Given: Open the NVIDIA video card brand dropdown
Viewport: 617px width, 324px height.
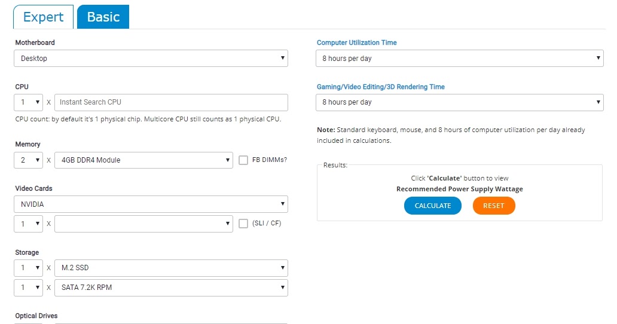Looking at the screenshot, I should click(151, 204).
